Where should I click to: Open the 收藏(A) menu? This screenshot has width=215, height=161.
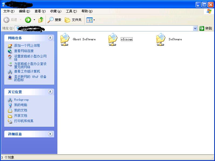coord(56,11)
